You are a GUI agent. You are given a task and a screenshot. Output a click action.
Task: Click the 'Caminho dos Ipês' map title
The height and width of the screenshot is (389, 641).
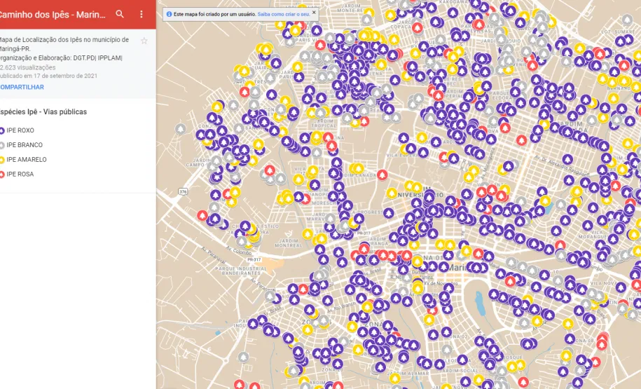(x=53, y=14)
